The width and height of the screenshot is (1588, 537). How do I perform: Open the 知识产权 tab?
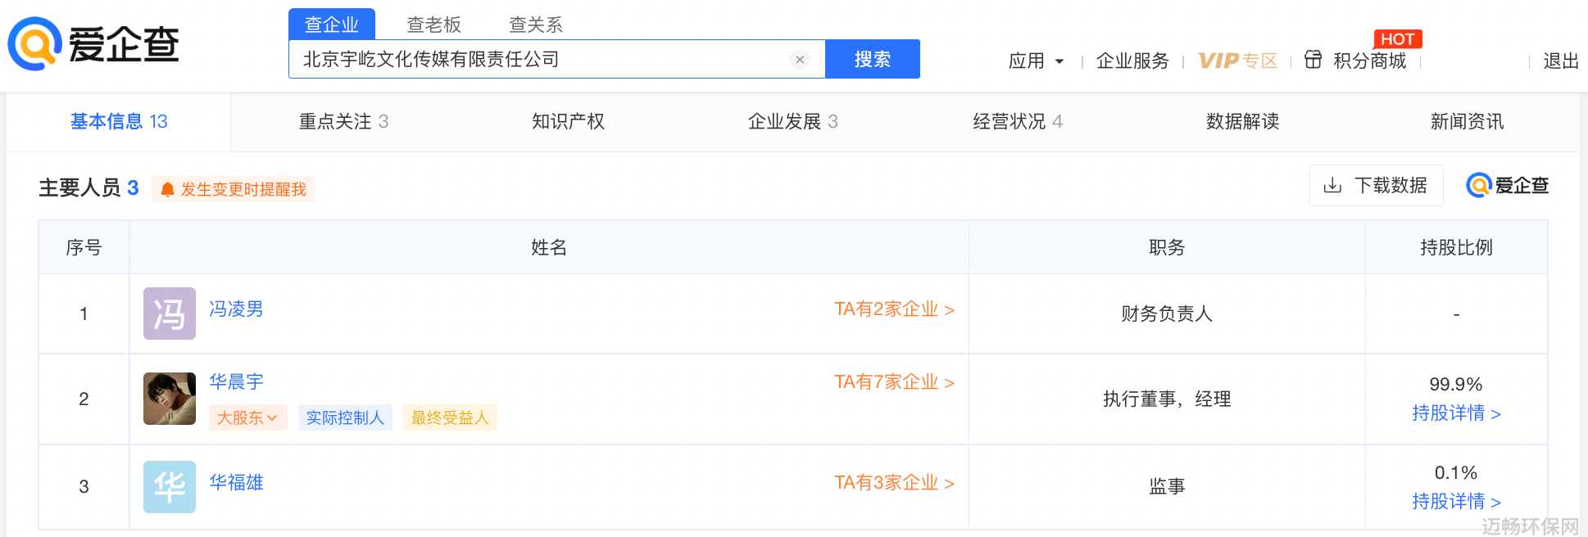[x=568, y=122]
